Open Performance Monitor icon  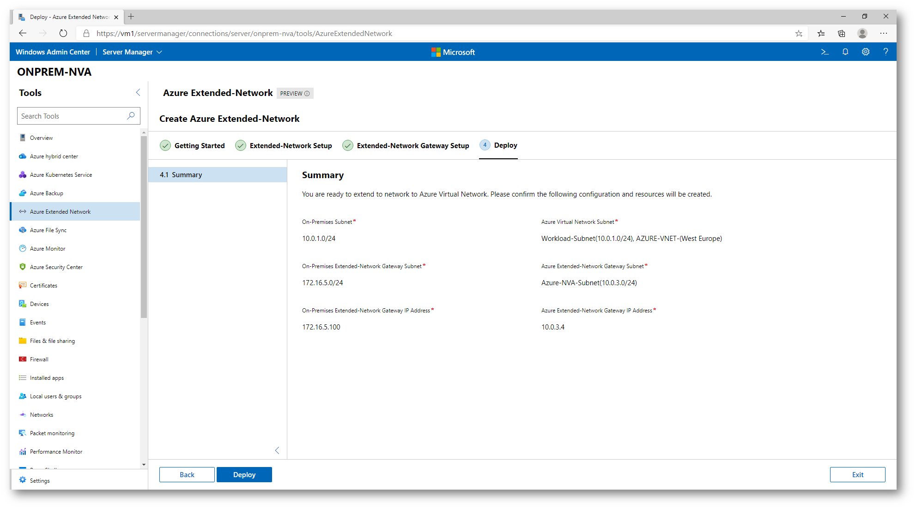click(x=23, y=451)
